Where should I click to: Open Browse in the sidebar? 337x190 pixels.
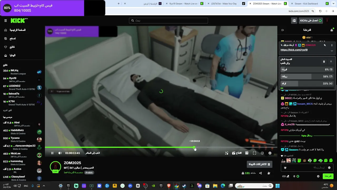pyautogui.click(x=10, y=39)
